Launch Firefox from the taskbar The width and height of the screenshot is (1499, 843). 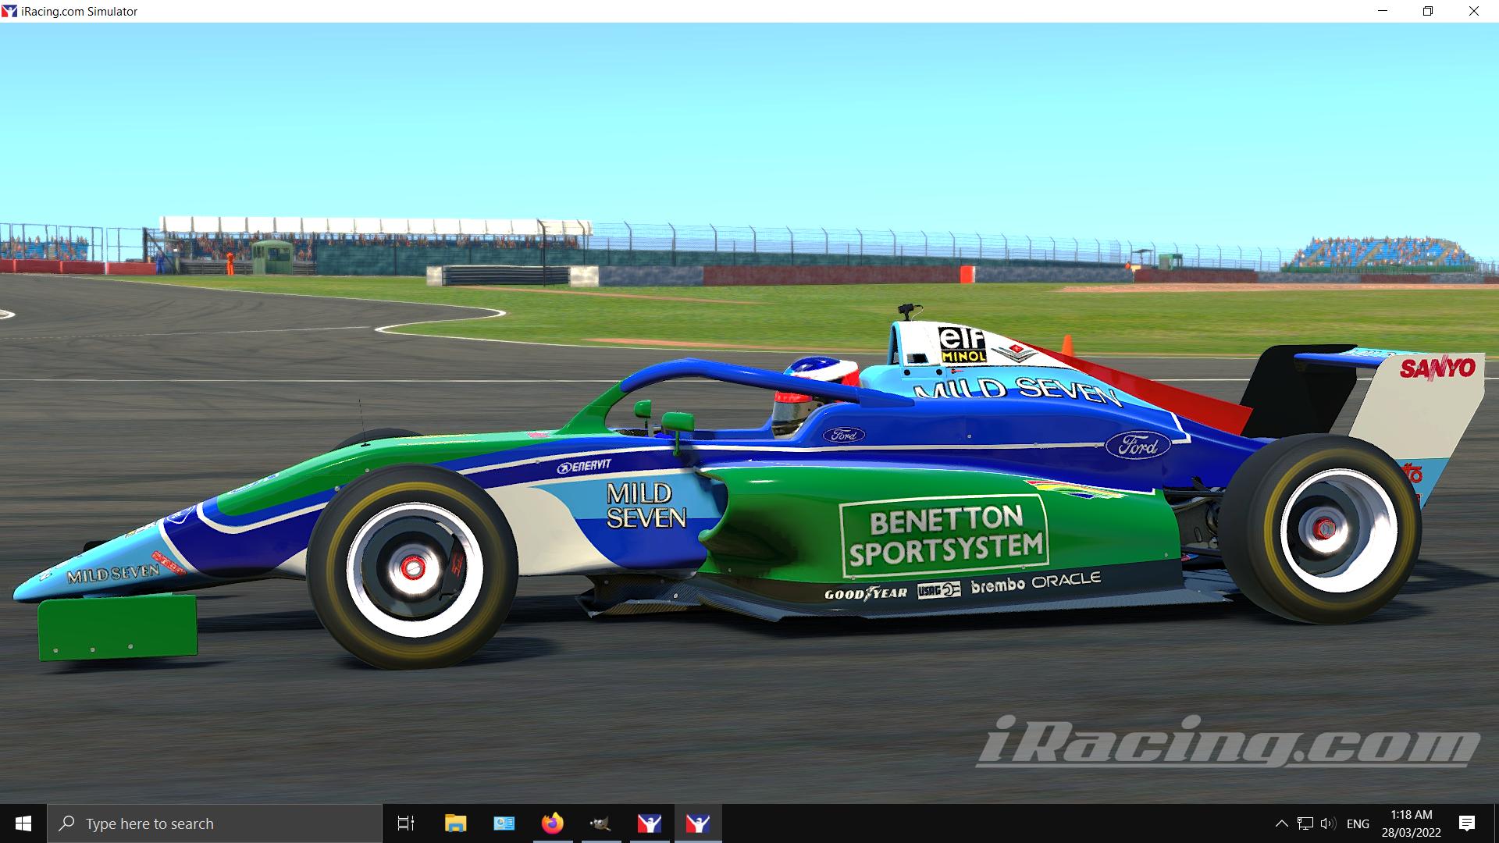[x=553, y=823]
